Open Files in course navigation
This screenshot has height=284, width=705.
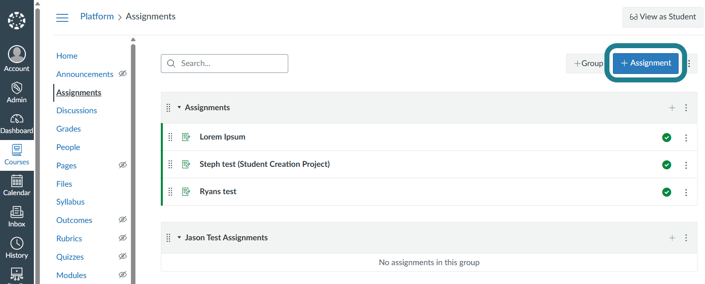[x=64, y=184]
